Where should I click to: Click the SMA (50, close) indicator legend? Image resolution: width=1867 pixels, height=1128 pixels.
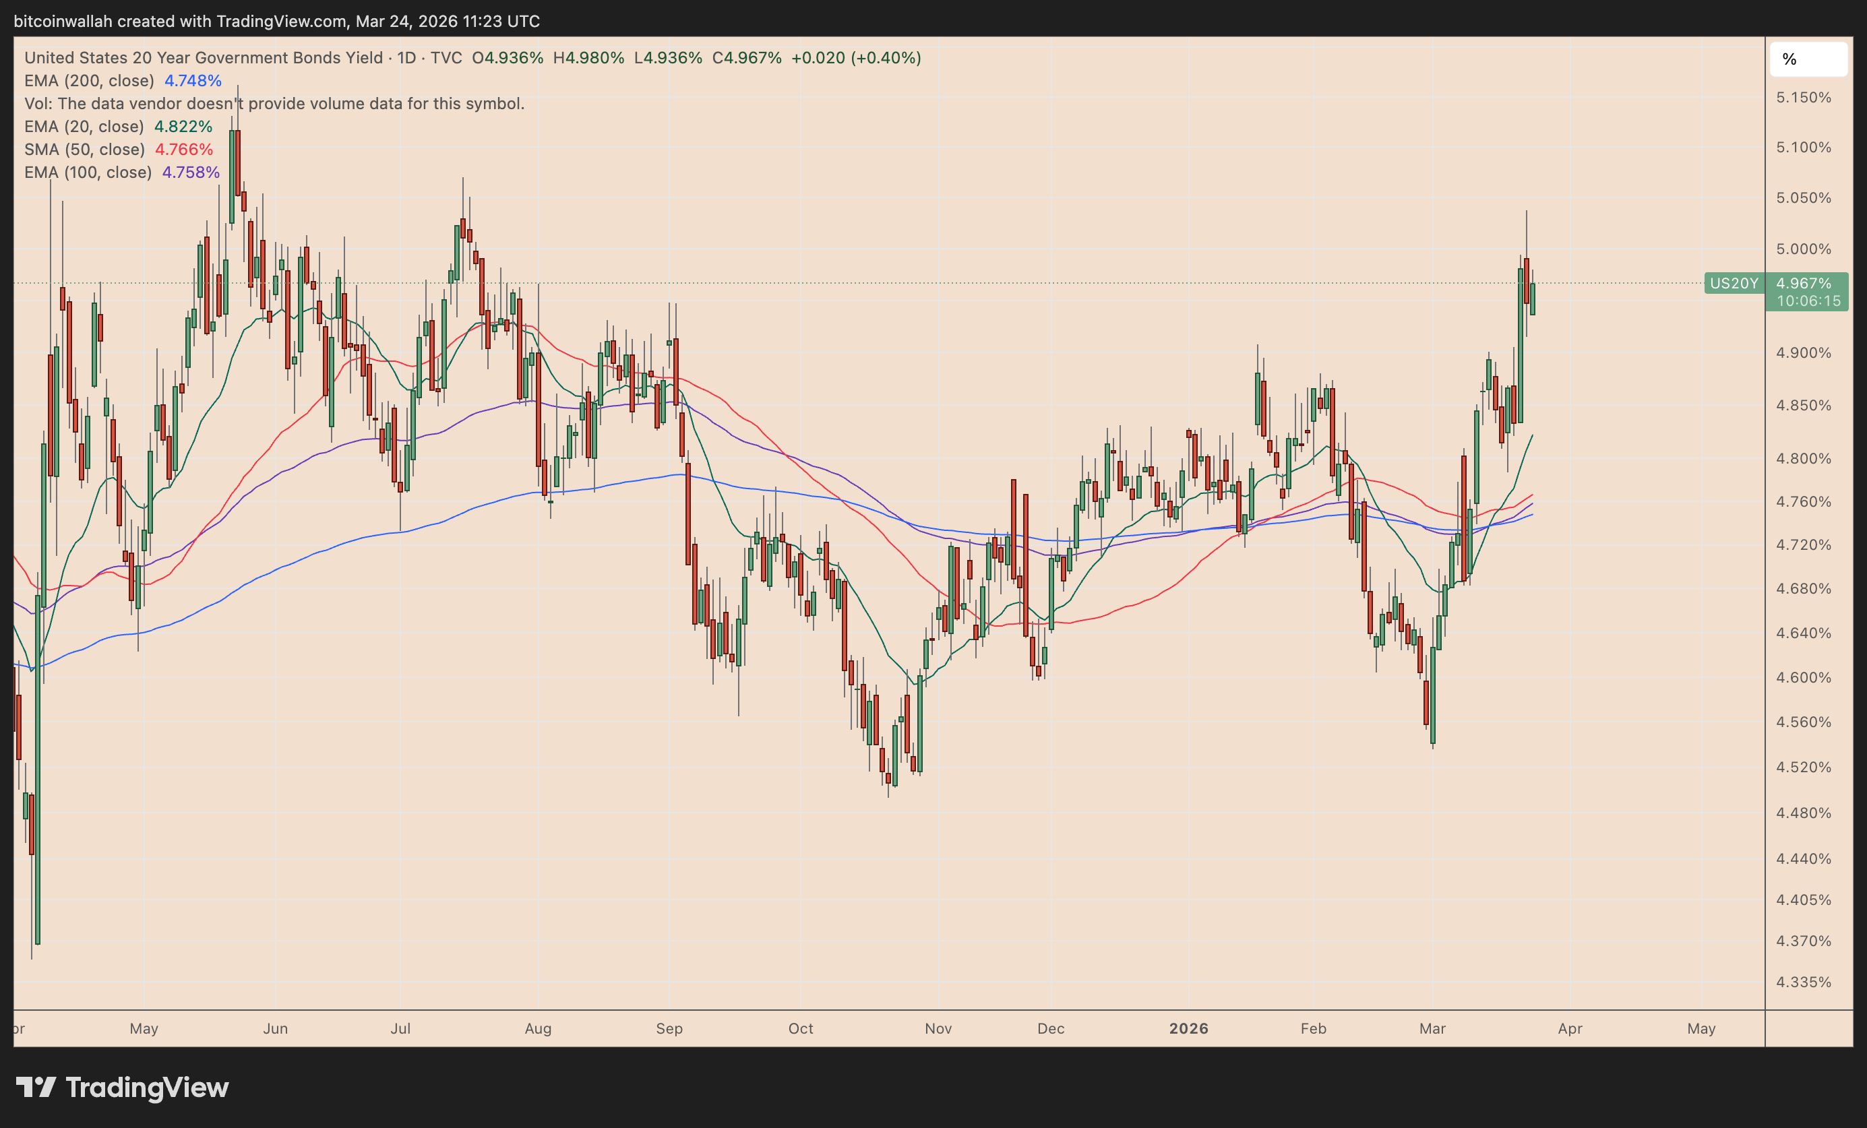(x=85, y=149)
